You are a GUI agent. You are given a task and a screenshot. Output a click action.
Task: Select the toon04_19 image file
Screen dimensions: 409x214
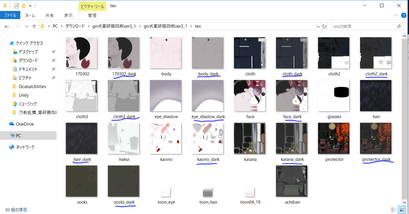point(250,195)
